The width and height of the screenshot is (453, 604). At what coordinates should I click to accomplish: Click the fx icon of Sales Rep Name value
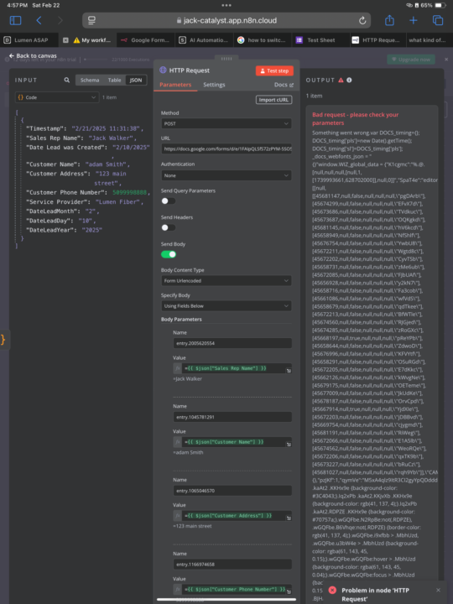click(178, 368)
